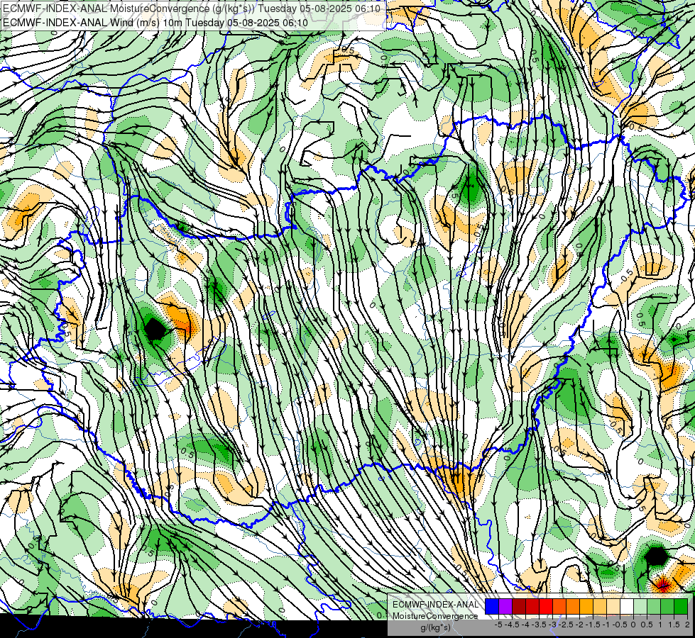Click the blue swatch in the legend
This screenshot has width=695, height=638.
click(492, 606)
